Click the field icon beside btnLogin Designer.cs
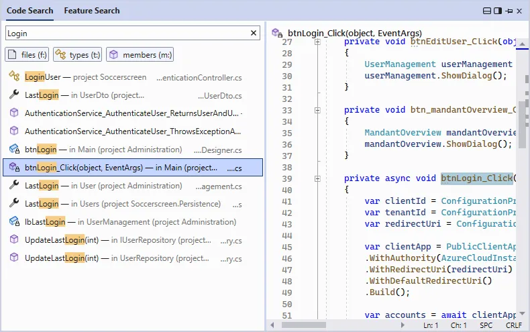The image size is (530, 332). 14,149
